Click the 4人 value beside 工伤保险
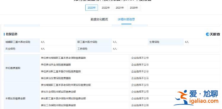This screenshot has width=222, height=109. pos(115,49)
